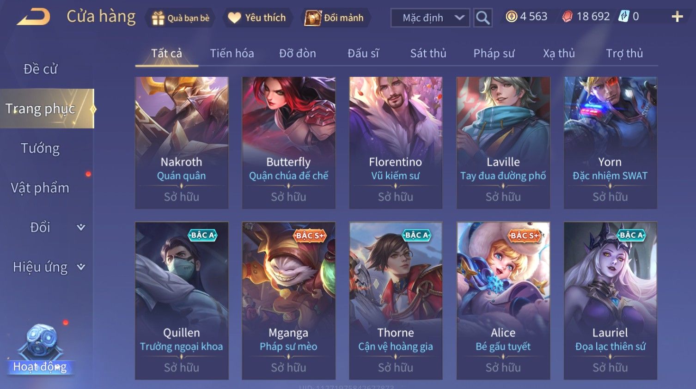
Task: Tap the plus icon to add currency
Action: coord(677,17)
